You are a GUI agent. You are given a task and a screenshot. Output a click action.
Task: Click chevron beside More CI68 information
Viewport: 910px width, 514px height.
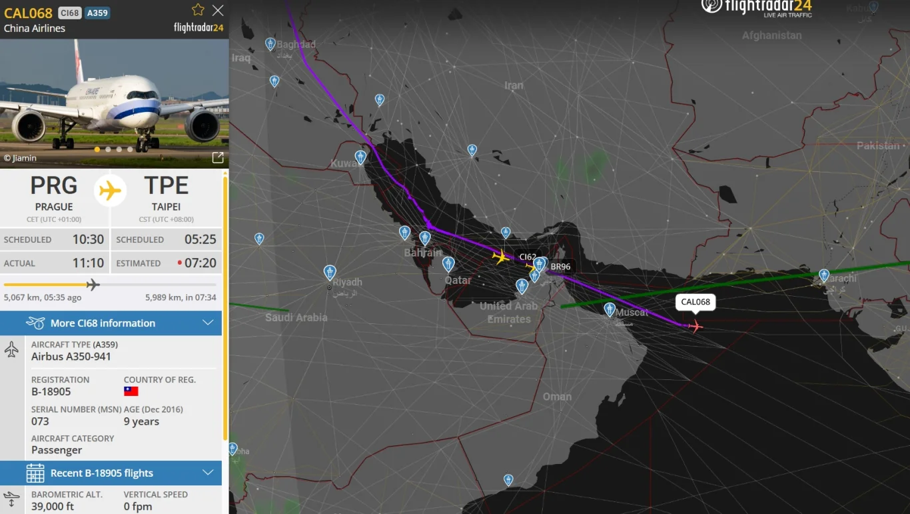[x=208, y=323]
